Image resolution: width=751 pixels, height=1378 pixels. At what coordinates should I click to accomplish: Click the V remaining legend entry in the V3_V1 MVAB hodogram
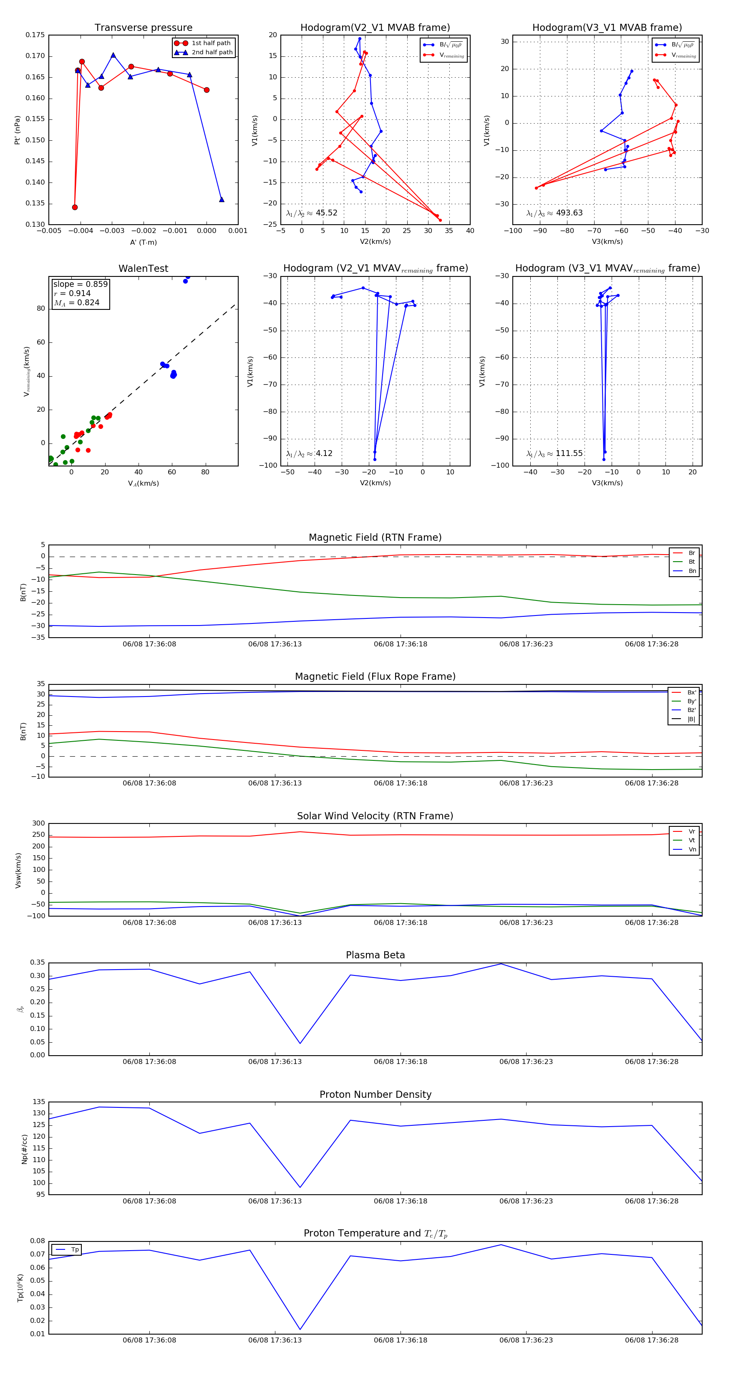click(675, 55)
